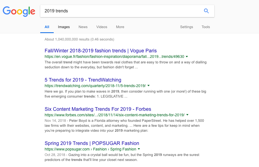Viewport: 259px width, 167px height.
Task: Open the More menu
Action: point(120,27)
